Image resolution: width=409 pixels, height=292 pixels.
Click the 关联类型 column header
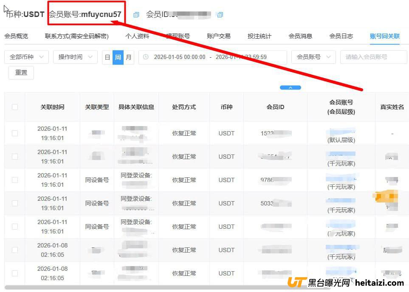coord(97,107)
